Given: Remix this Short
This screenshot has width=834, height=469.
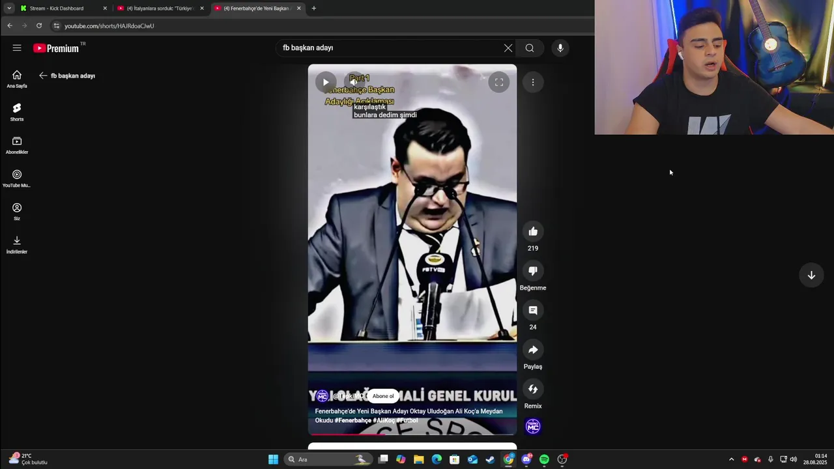Looking at the screenshot, I should coord(533,389).
